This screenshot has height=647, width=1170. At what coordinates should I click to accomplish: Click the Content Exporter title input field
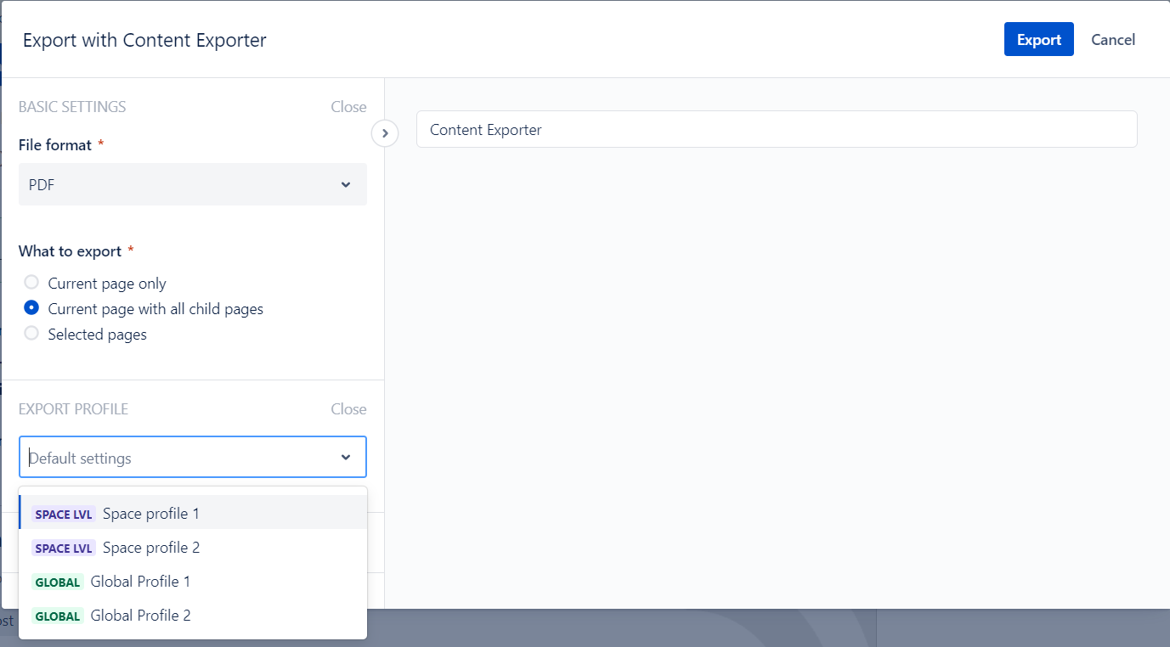(776, 130)
